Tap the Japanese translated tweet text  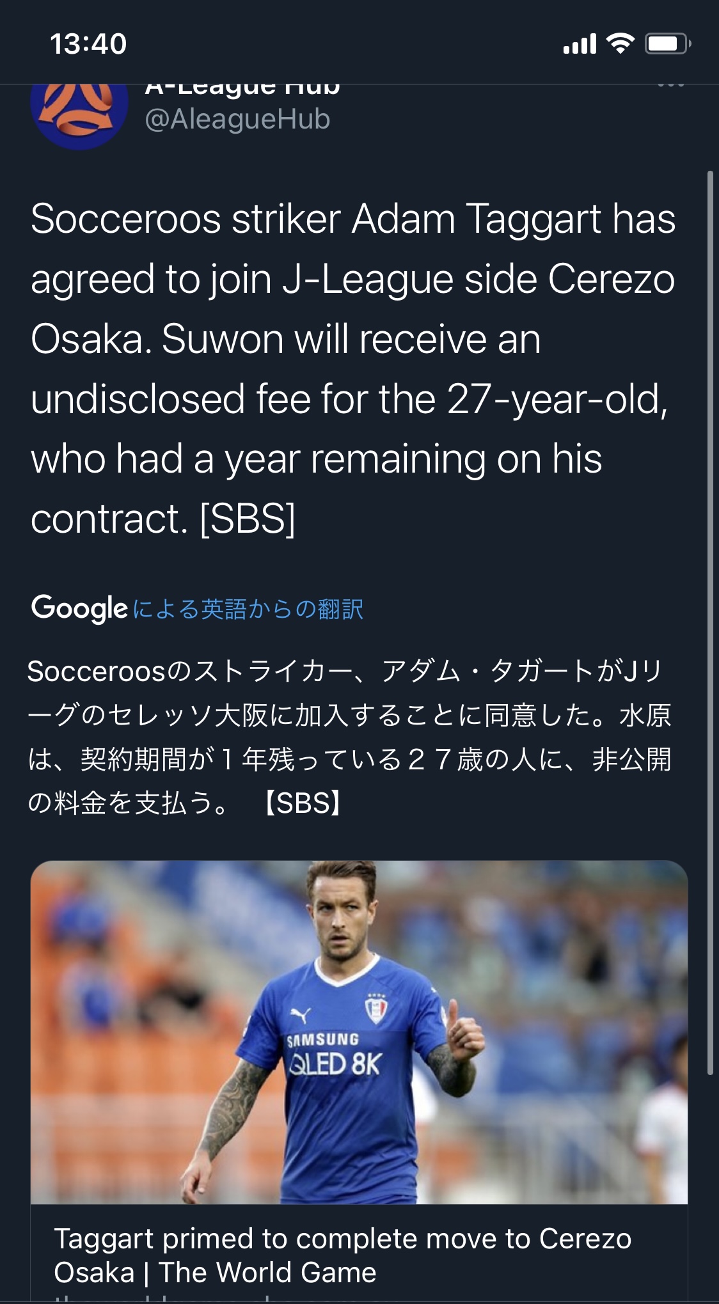point(349,737)
